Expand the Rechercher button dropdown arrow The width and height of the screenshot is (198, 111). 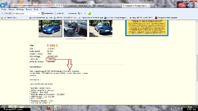54,13
